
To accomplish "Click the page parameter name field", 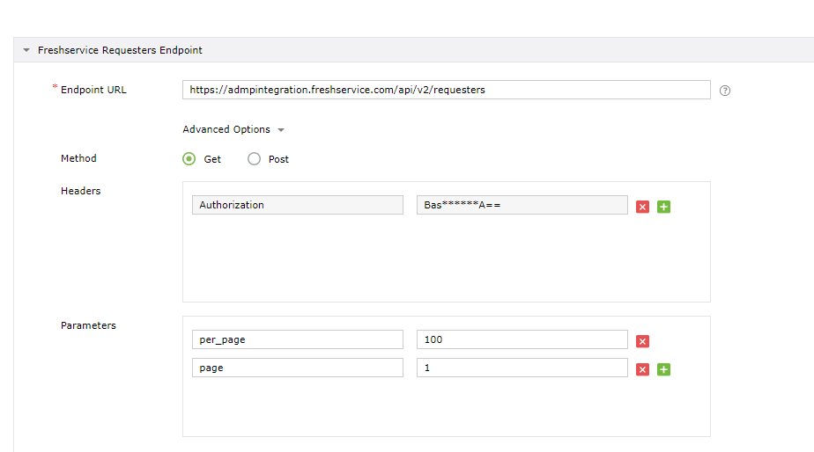I will [x=297, y=368].
